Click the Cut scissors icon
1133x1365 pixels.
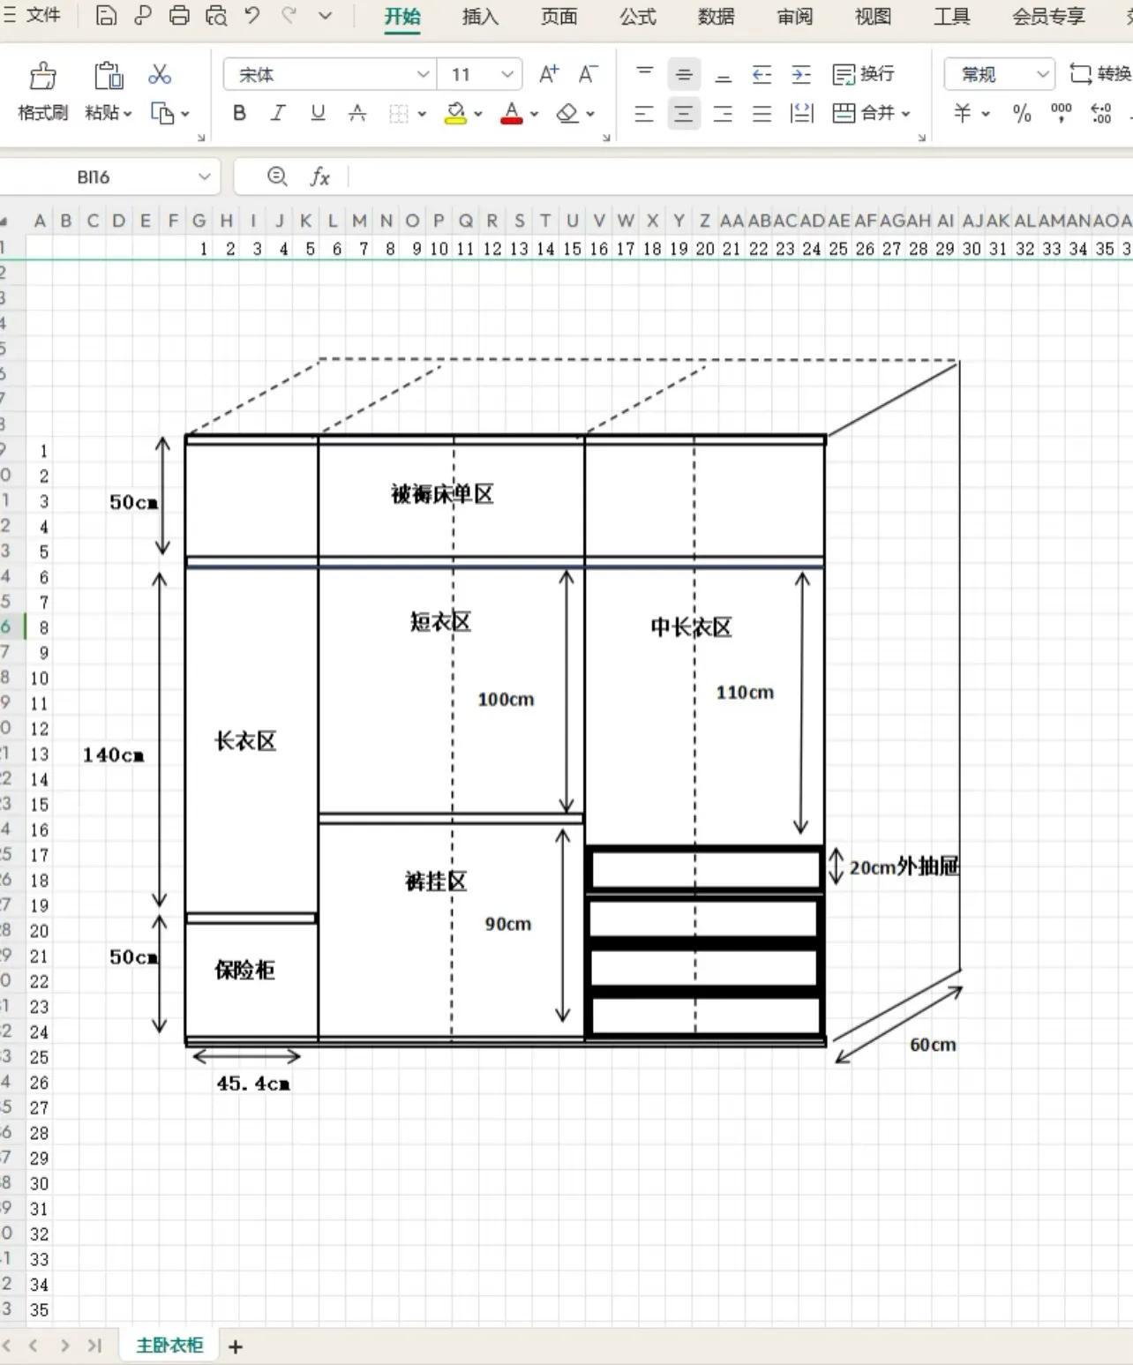(160, 75)
